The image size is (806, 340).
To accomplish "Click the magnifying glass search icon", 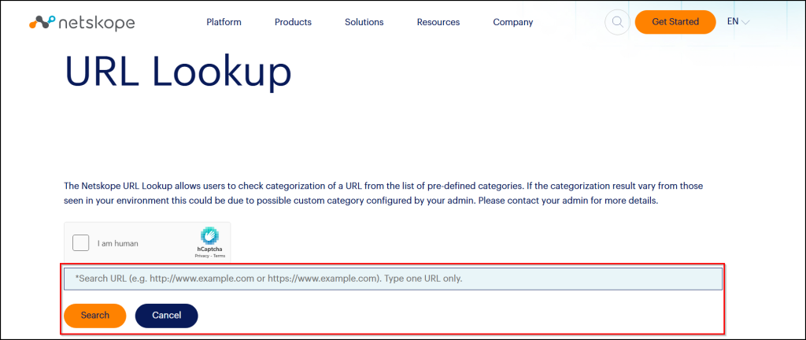I will click(617, 22).
